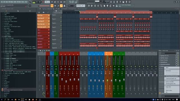Choose Edit events in context menu

[168, 71]
